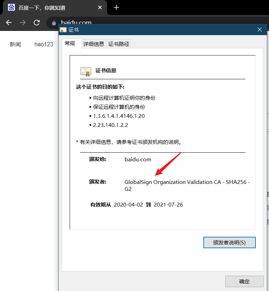Close the Baidu browser tab

click(x=100, y=8)
